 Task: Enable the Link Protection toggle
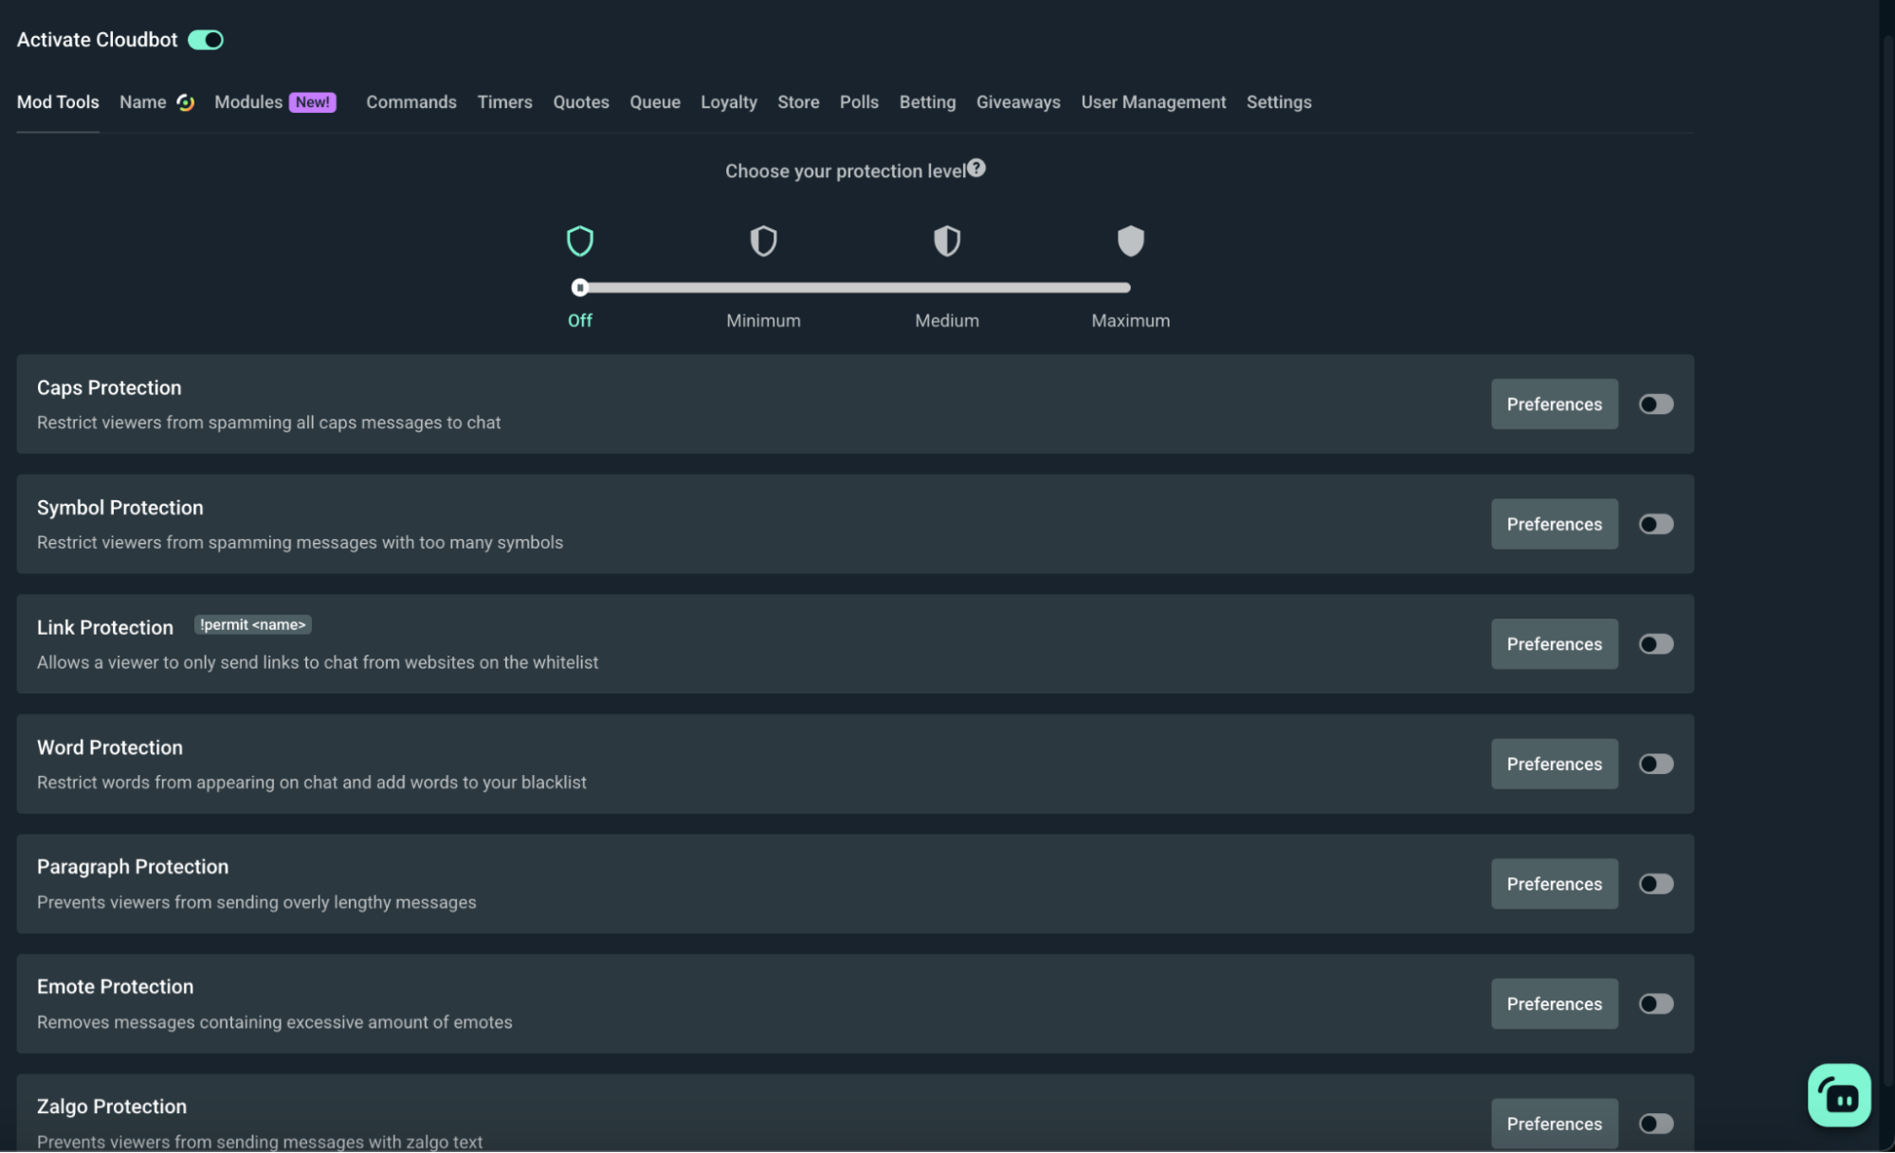[x=1655, y=643]
